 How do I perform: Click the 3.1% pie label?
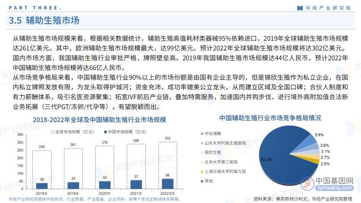325,152
